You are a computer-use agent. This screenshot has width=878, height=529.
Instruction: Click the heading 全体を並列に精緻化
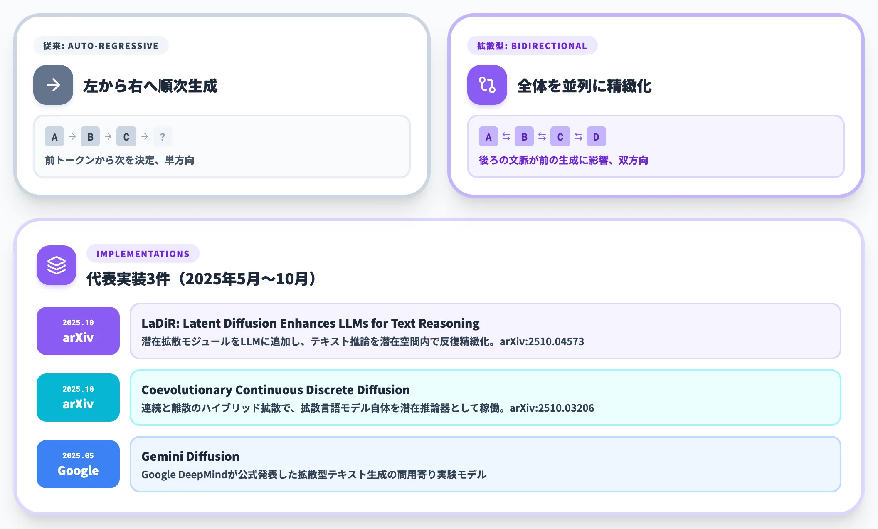(x=585, y=86)
